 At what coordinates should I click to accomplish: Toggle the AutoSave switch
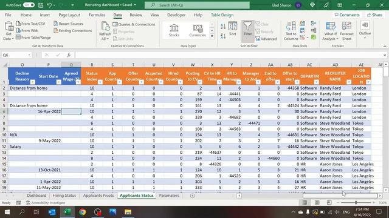pyautogui.click(x=29, y=5)
